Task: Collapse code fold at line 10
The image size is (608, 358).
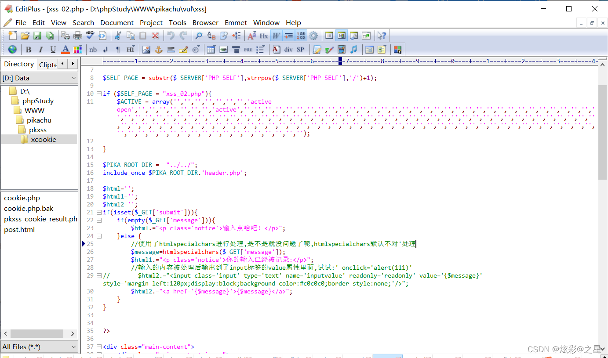Action: click(x=99, y=94)
